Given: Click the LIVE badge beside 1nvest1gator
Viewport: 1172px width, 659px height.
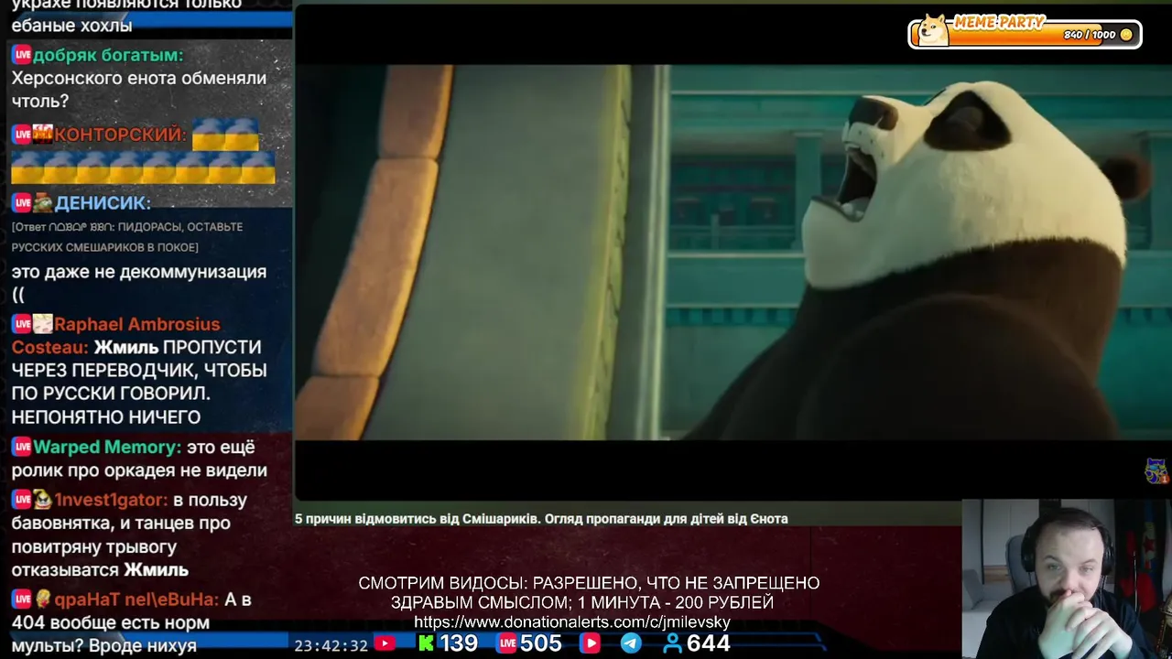Looking at the screenshot, I should tap(22, 500).
